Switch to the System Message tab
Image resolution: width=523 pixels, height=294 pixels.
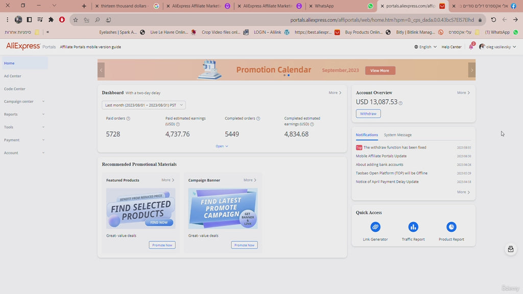pos(397,135)
